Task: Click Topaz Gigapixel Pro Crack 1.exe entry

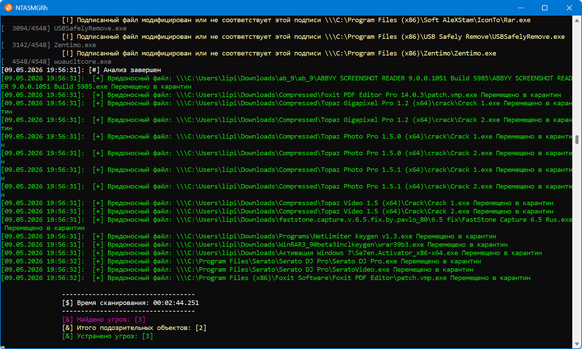Action: point(287,107)
